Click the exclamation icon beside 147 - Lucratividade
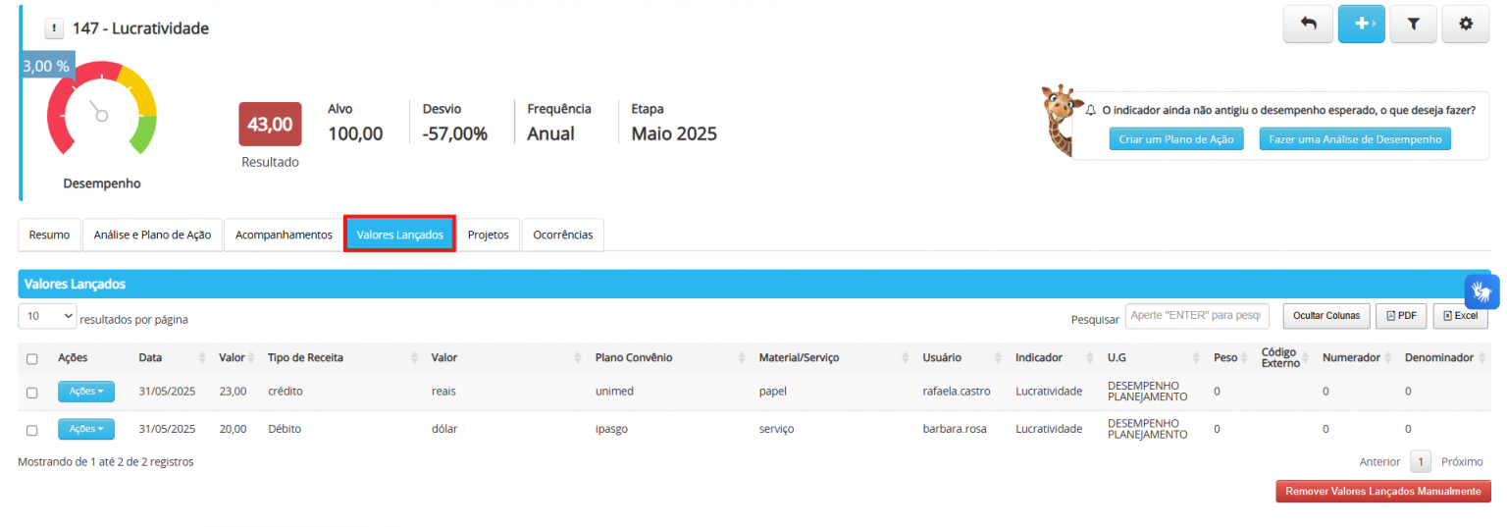Screen dimensions: 1507x527 [54, 29]
